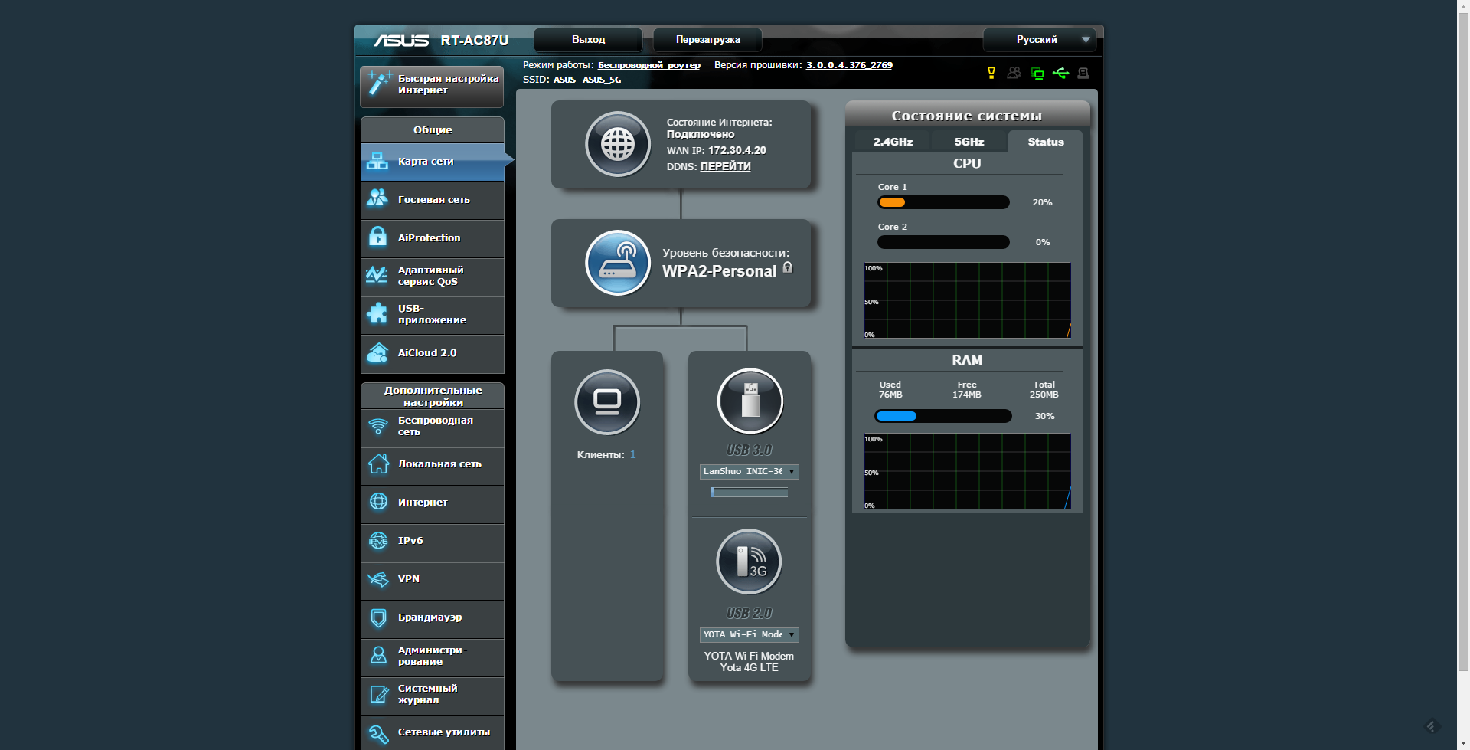This screenshot has width=1470, height=750.
Task: Click the RAM usage bar
Action: pos(943,416)
